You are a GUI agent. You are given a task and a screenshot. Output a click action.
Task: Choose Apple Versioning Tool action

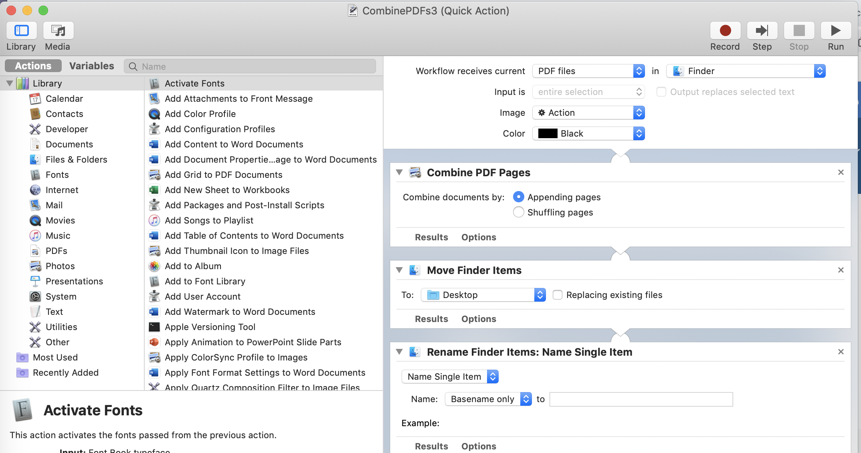[210, 327]
